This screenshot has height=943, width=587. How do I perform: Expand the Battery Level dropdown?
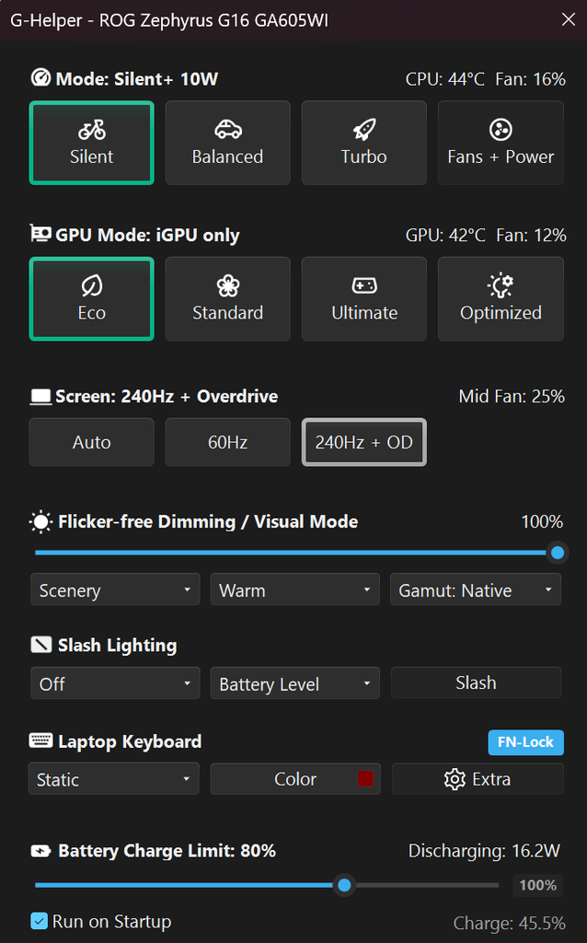click(x=295, y=683)
